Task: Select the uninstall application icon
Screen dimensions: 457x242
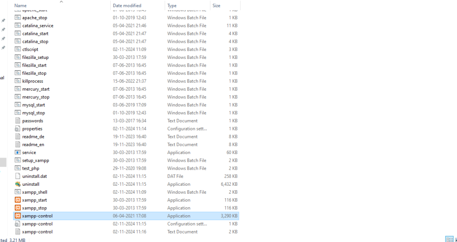Action: (x=18, y=184)
